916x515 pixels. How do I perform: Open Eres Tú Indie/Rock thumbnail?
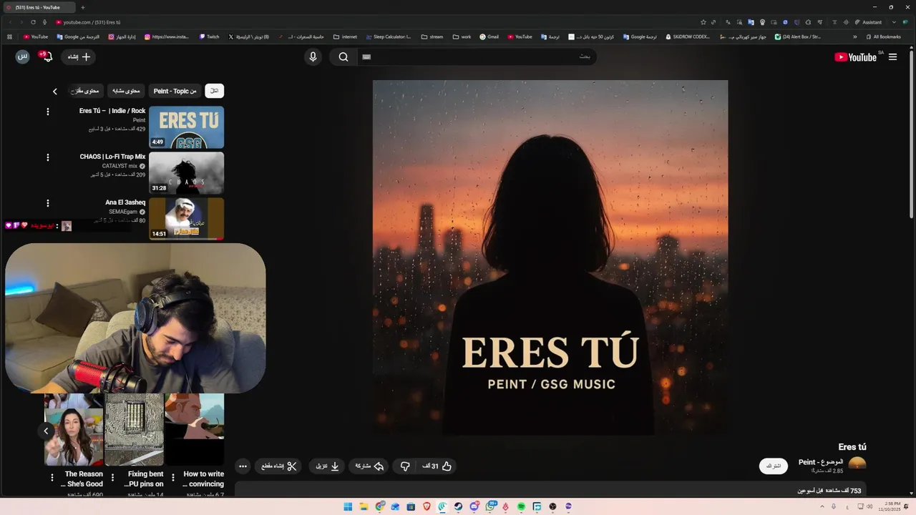coord(186,127)
